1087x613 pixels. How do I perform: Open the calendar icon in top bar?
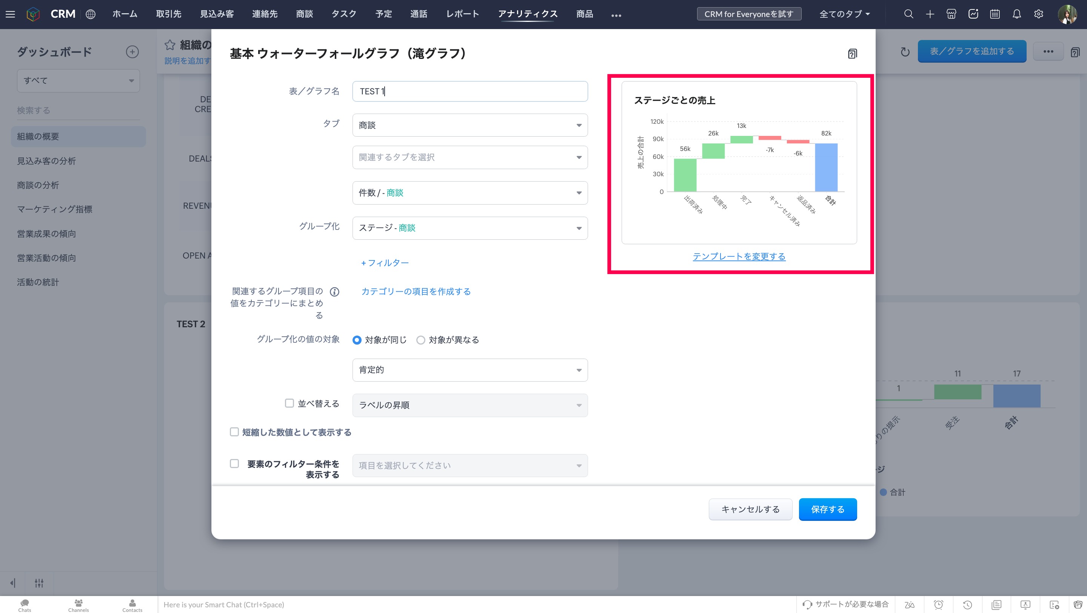[995, 14]
